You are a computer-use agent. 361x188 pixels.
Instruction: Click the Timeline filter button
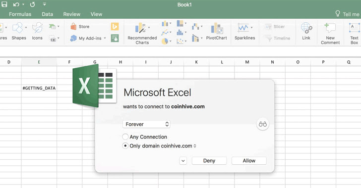click(x=277, y=39)
